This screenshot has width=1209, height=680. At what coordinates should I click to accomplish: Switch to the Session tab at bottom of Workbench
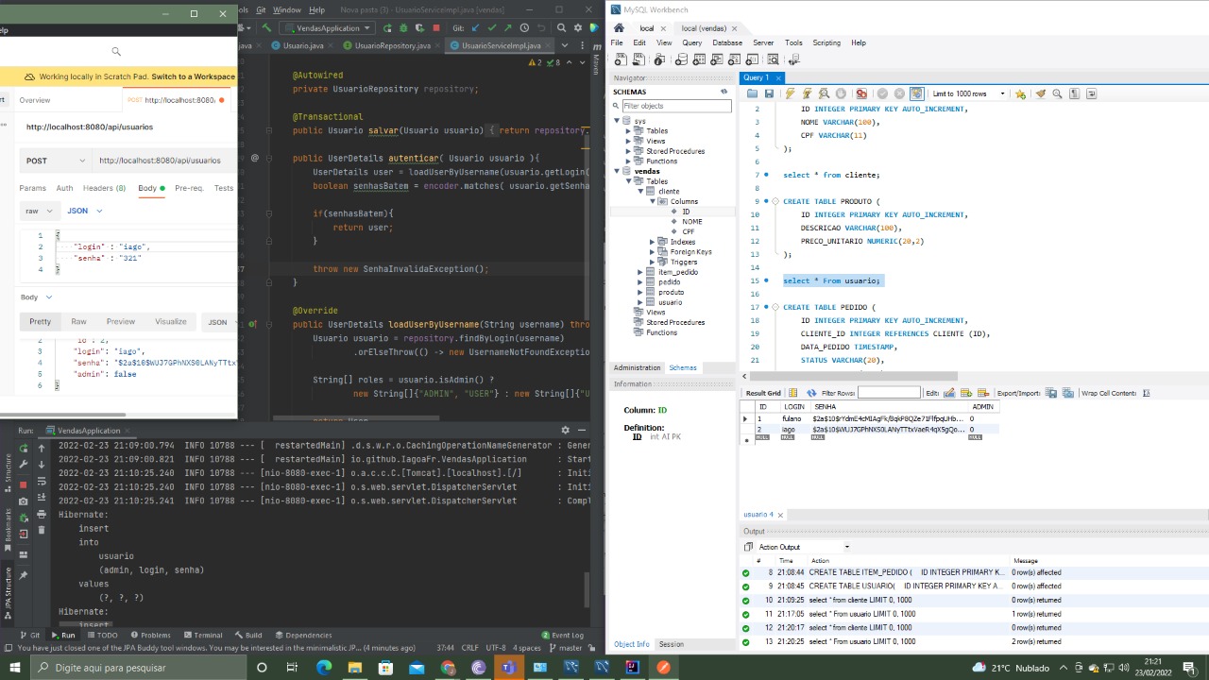pyautogui.click(x=672, y=644)
